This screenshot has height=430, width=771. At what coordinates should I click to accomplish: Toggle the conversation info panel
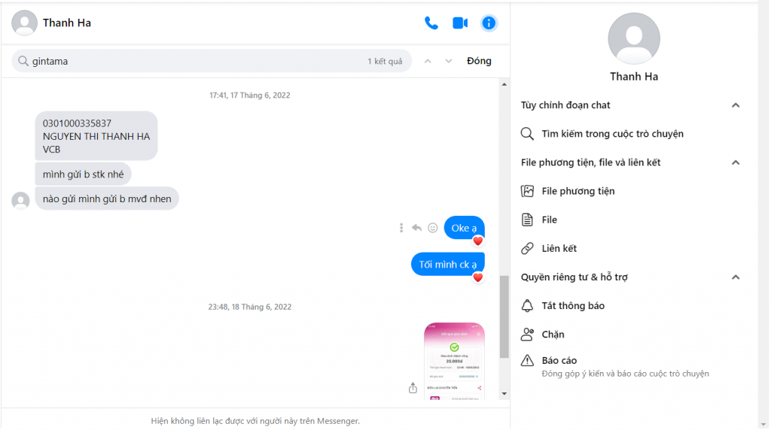pos(489,23)
